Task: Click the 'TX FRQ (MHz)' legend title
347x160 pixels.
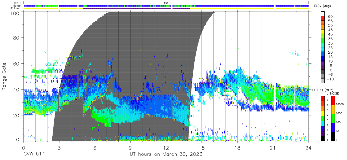Action: pos(322,90)
